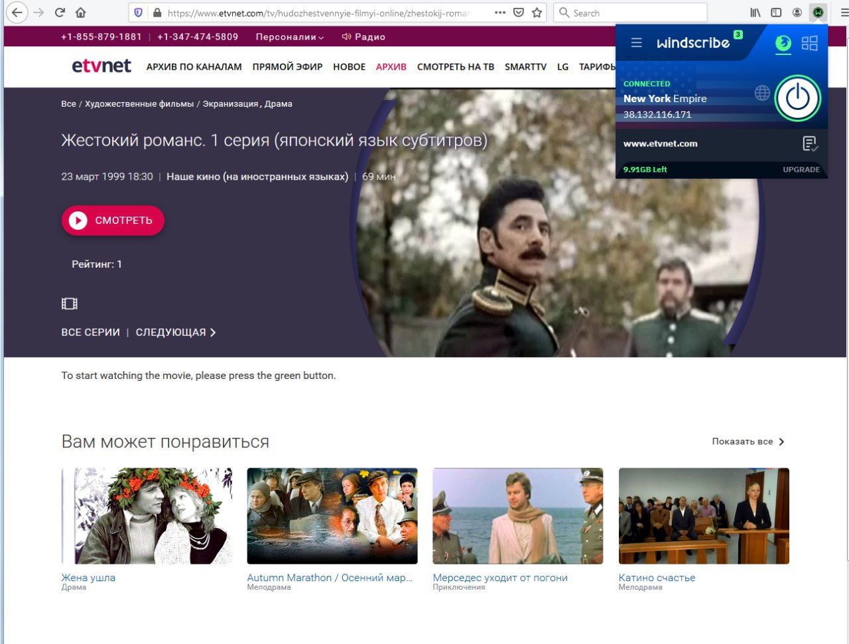
Task: Open Windscribe location globe icon
Action: [762, 93]
